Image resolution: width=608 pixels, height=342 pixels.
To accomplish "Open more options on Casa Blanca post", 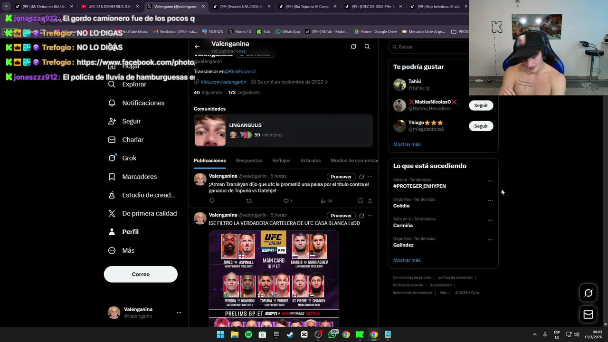I will [370, 216].
